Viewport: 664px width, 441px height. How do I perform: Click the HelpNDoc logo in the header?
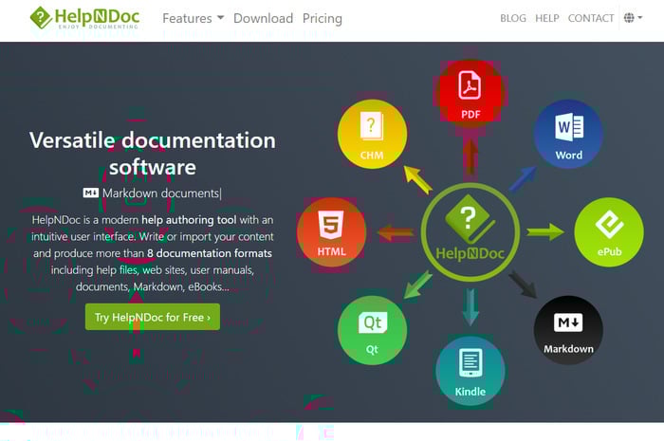[84, 18]
